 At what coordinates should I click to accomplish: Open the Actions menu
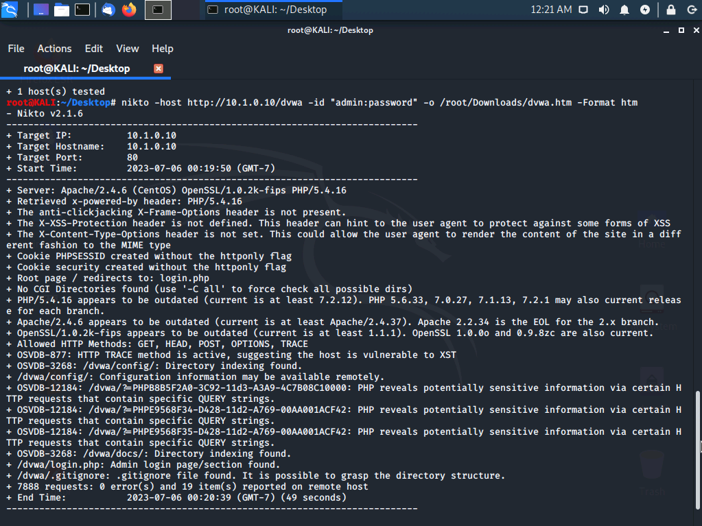click(x=54, y=48)
